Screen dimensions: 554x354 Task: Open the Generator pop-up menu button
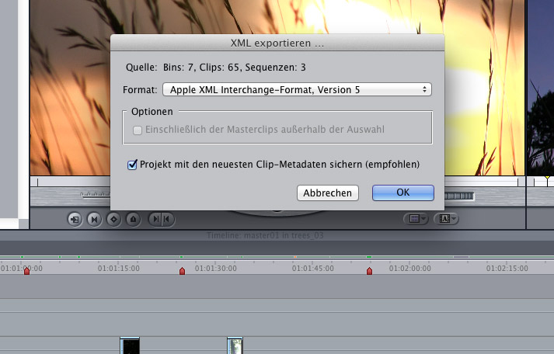[x=447, y=220]
